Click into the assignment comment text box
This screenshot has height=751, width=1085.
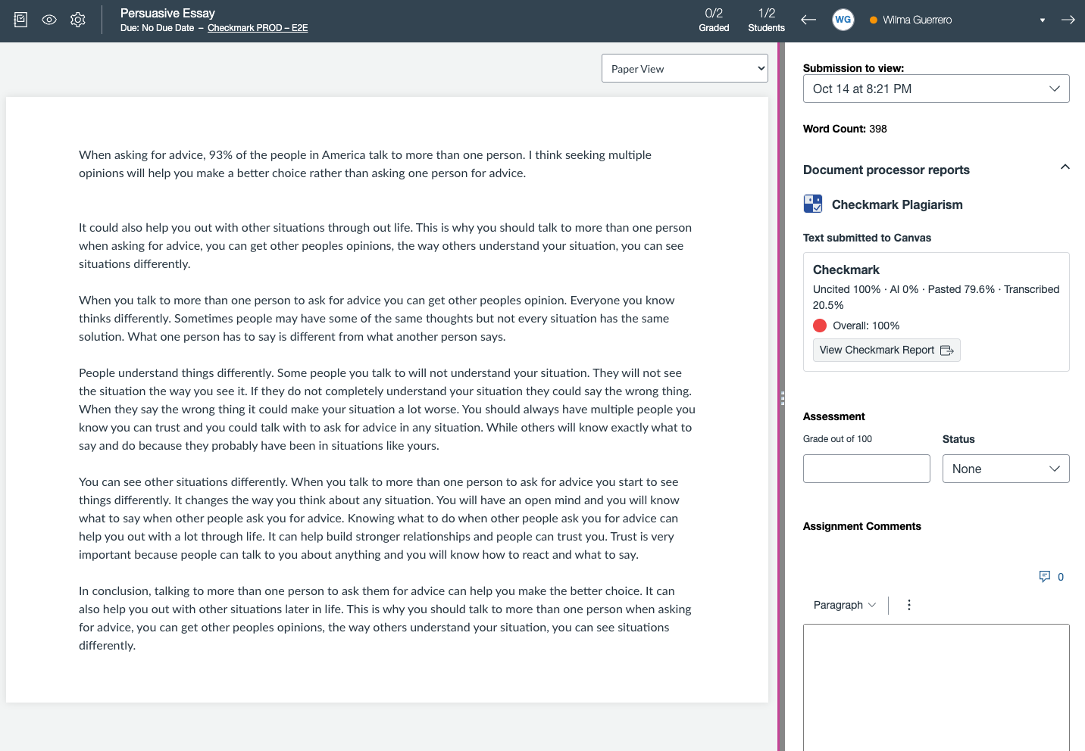(936, 687)
